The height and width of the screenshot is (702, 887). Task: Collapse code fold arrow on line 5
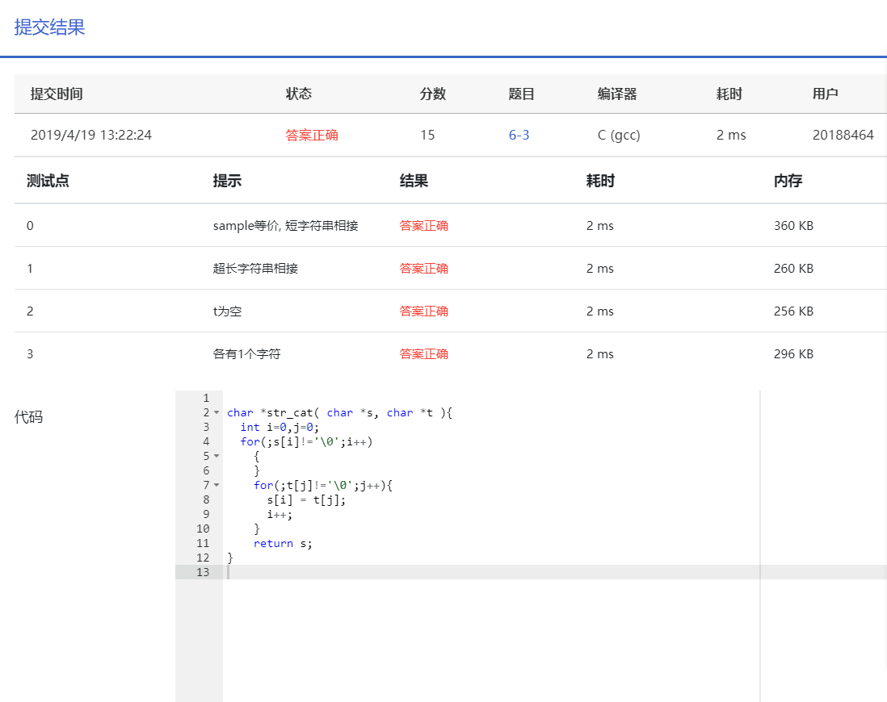click(x=216, y=456)
